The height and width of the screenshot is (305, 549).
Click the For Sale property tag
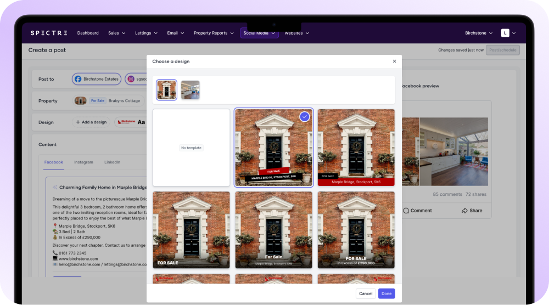(x=98, y=101)
